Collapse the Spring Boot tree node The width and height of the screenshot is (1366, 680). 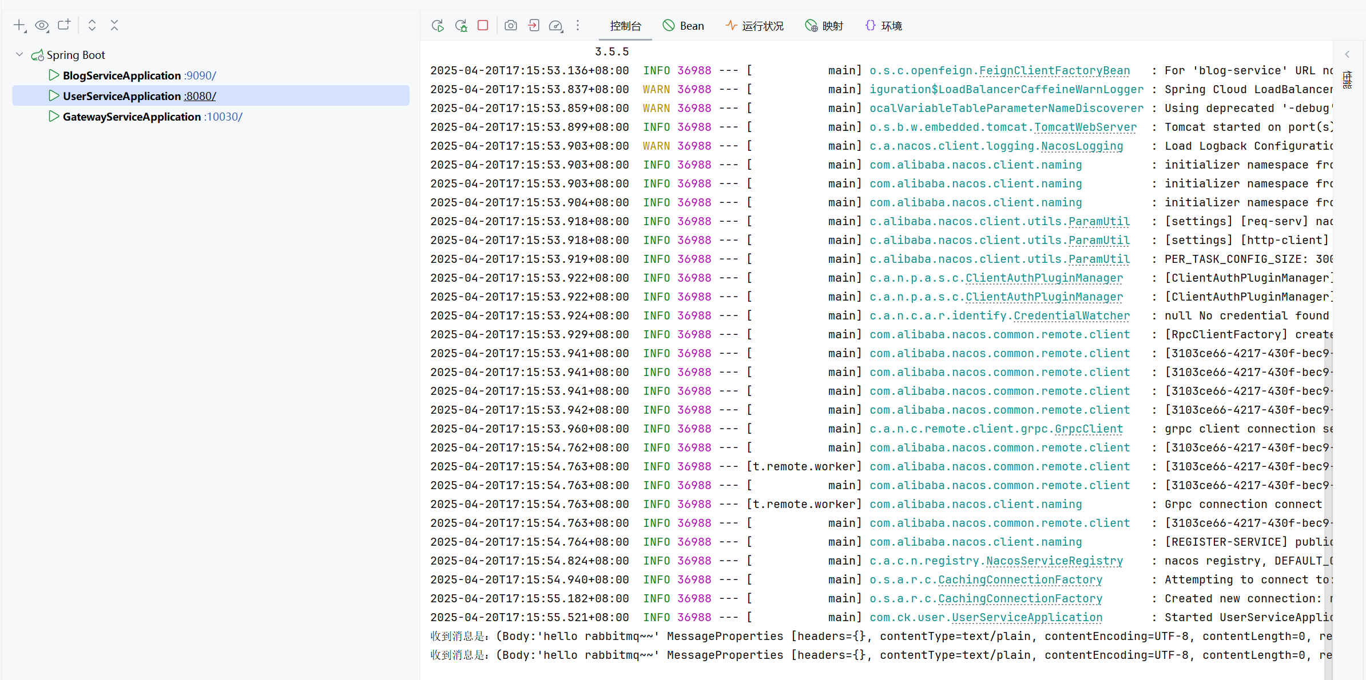click(19, 55)
